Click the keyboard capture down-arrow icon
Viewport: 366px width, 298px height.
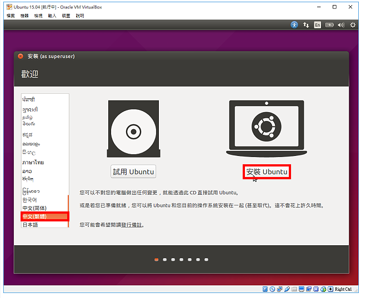click(x=330, y=289)
